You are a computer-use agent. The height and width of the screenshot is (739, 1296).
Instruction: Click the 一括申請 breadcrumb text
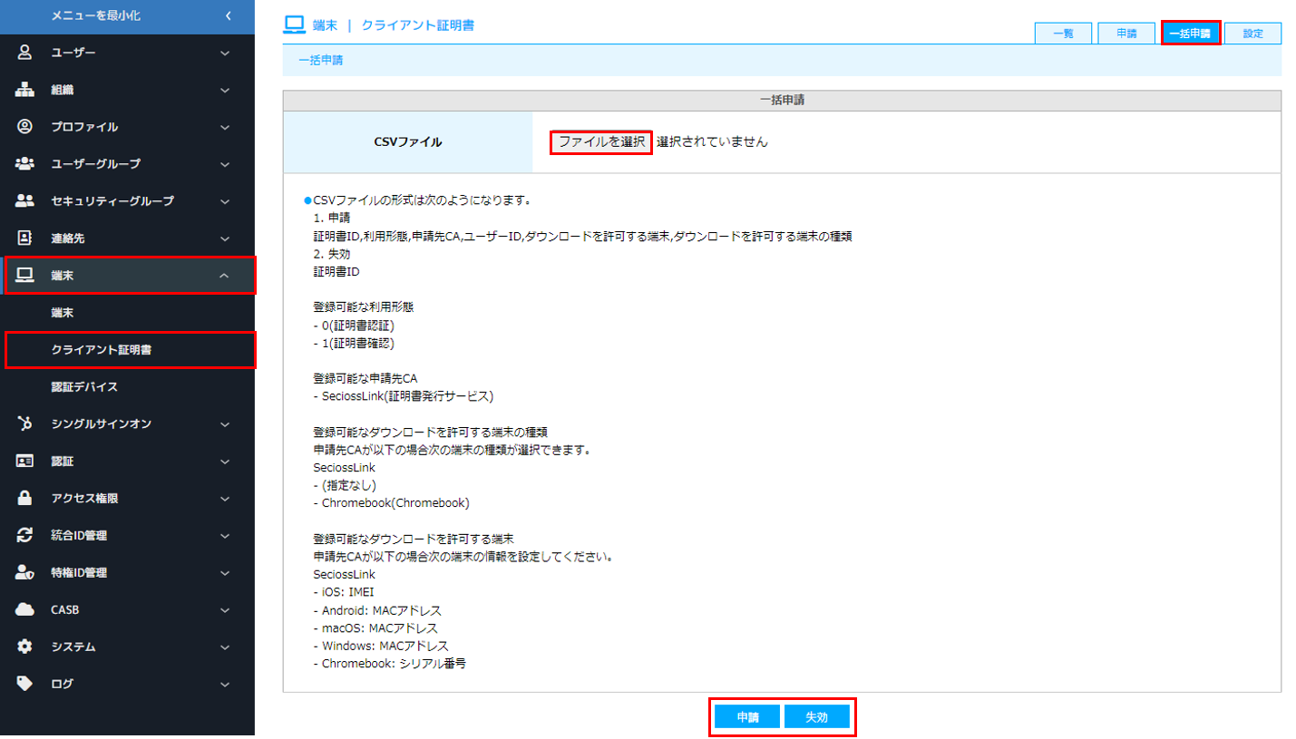pos(321,61)
